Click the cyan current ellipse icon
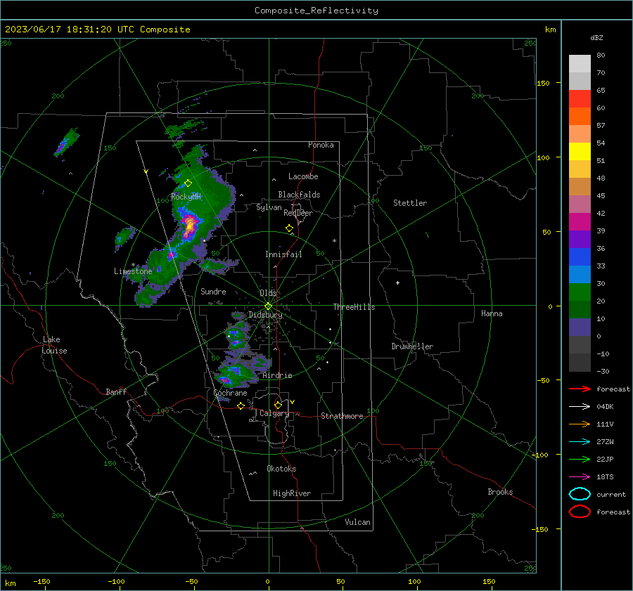 580,494
